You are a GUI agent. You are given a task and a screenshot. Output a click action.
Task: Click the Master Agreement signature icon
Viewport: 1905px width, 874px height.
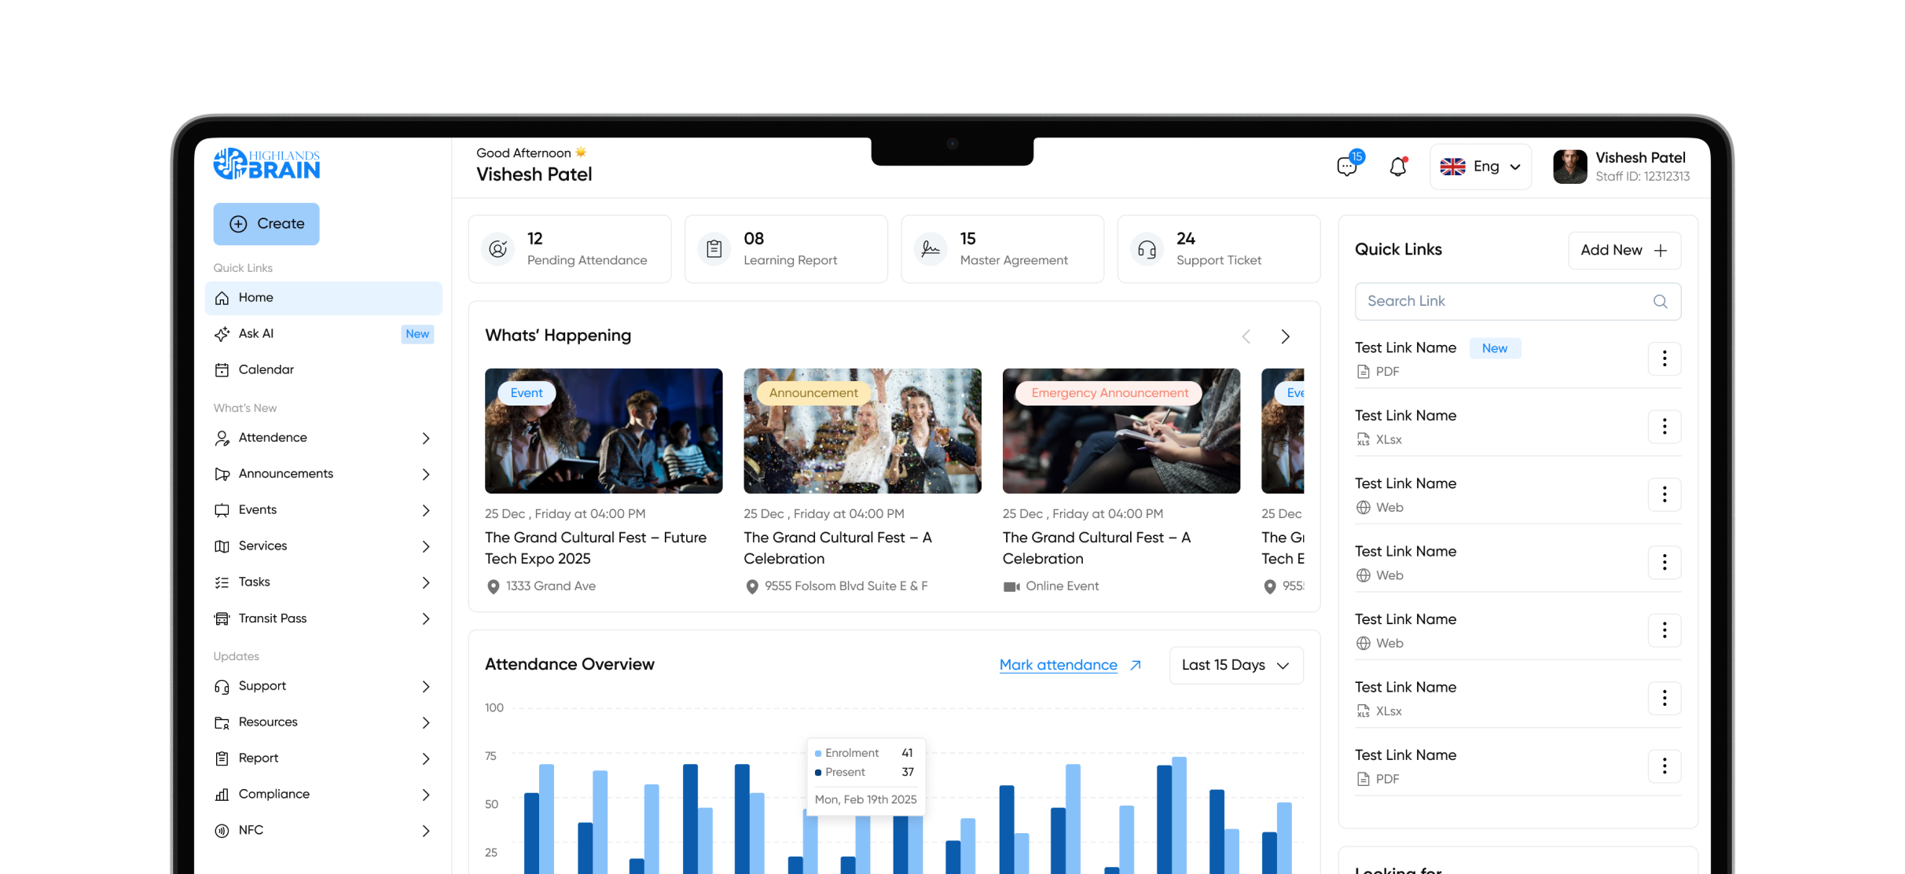pyautogui.click(x=930, y=249)
